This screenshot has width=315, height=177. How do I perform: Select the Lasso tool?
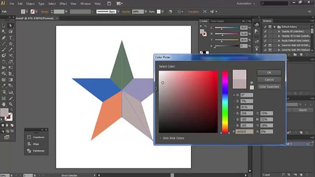coord(11,31)
